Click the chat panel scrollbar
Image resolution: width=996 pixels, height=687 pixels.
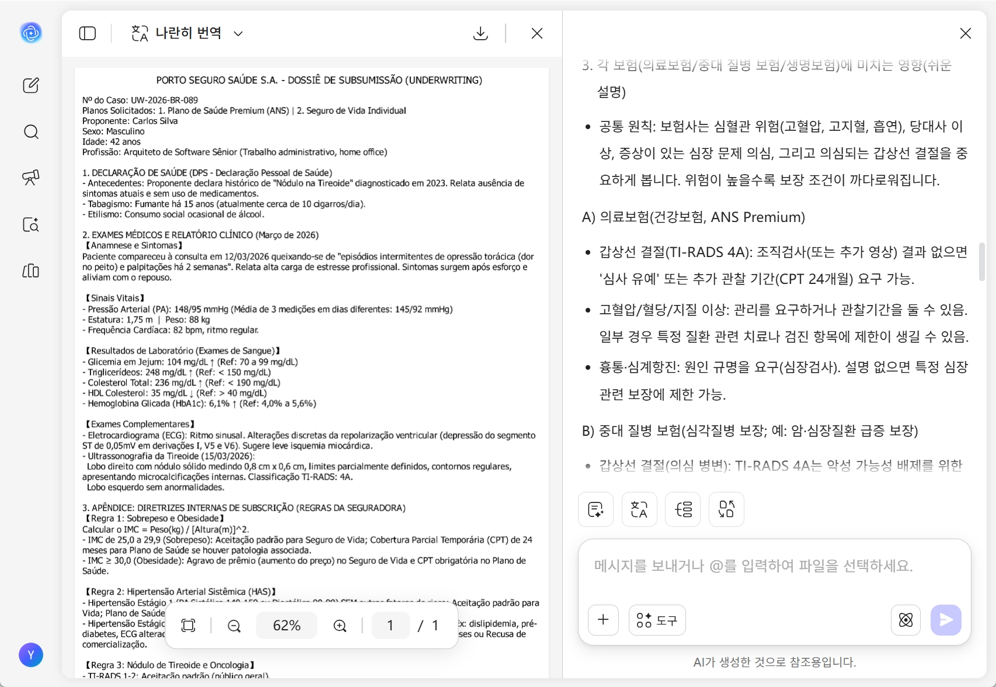pyautogui.click(x=982, y=262)
